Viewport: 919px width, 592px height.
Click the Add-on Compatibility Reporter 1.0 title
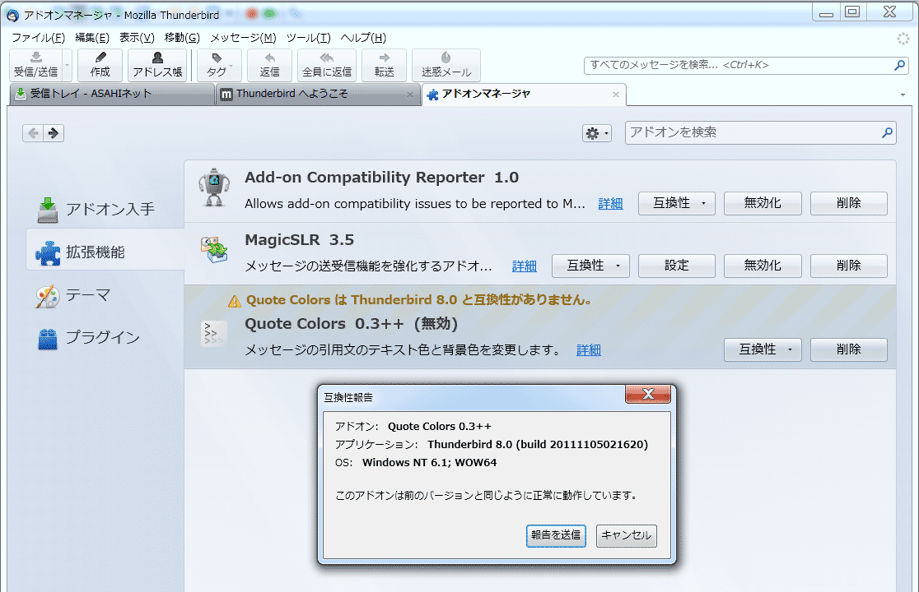click(x=381, y=178)
